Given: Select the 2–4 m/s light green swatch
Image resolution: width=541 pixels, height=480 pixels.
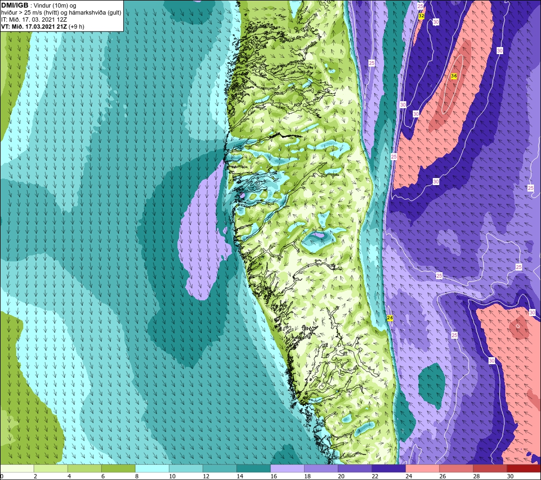Looking at the screenshot, I should pos(51,469).
